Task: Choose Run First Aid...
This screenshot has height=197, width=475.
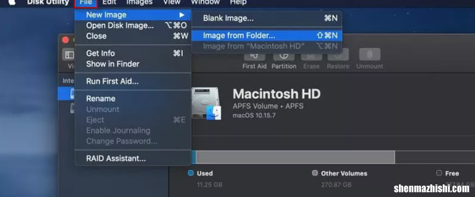Action: (133, 81)
